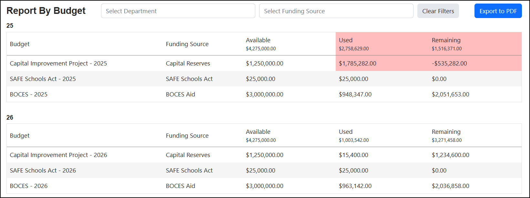Select BOCES - 2025 budget name
This screenshot has height=198, width=530.
tap(29, 94)
